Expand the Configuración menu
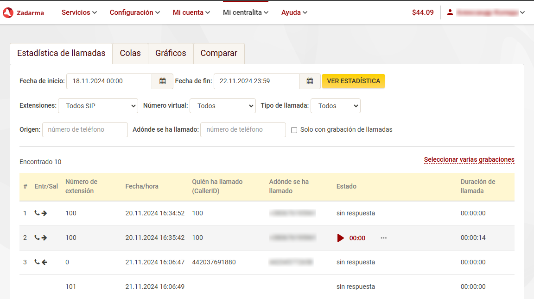 point(134,12)
